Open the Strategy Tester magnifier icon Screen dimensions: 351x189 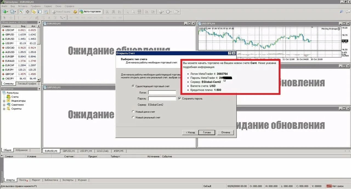click(46, 12)
